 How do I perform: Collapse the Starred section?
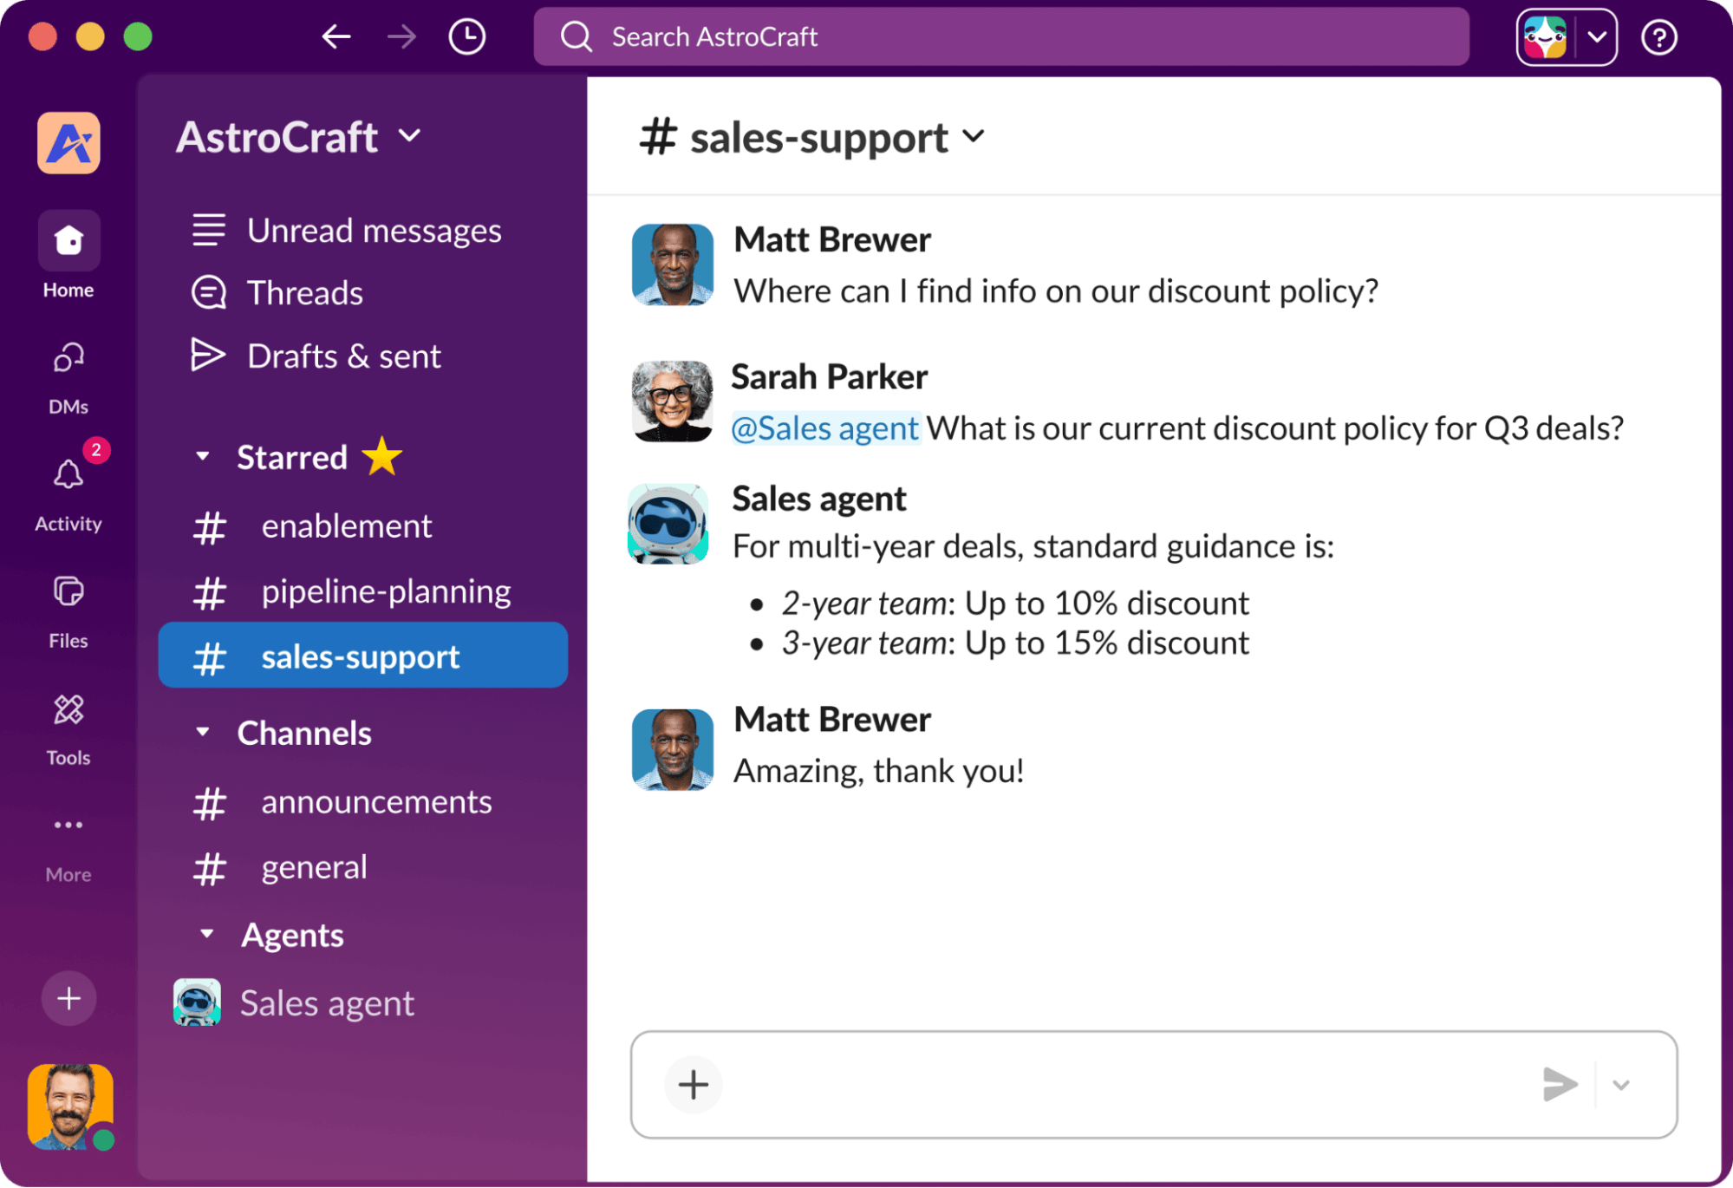pyautogui.click(x=202, y=457)
